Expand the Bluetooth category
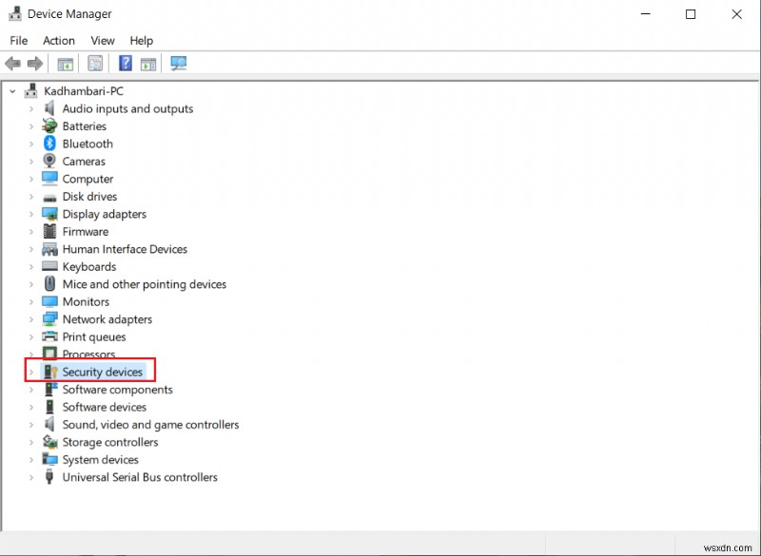The image size is (761, 556). [x=31, y=144]
